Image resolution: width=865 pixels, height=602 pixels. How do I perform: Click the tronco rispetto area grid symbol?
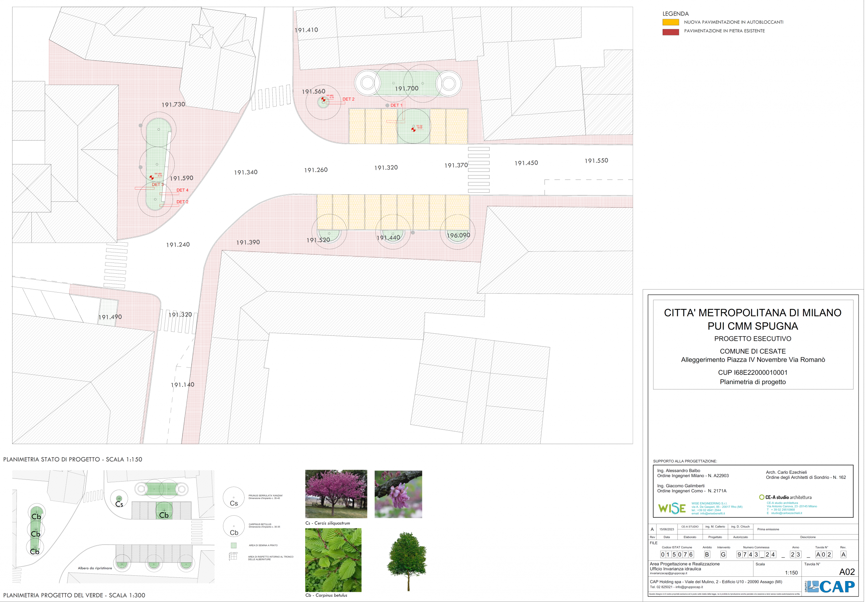tap(233, 556)
